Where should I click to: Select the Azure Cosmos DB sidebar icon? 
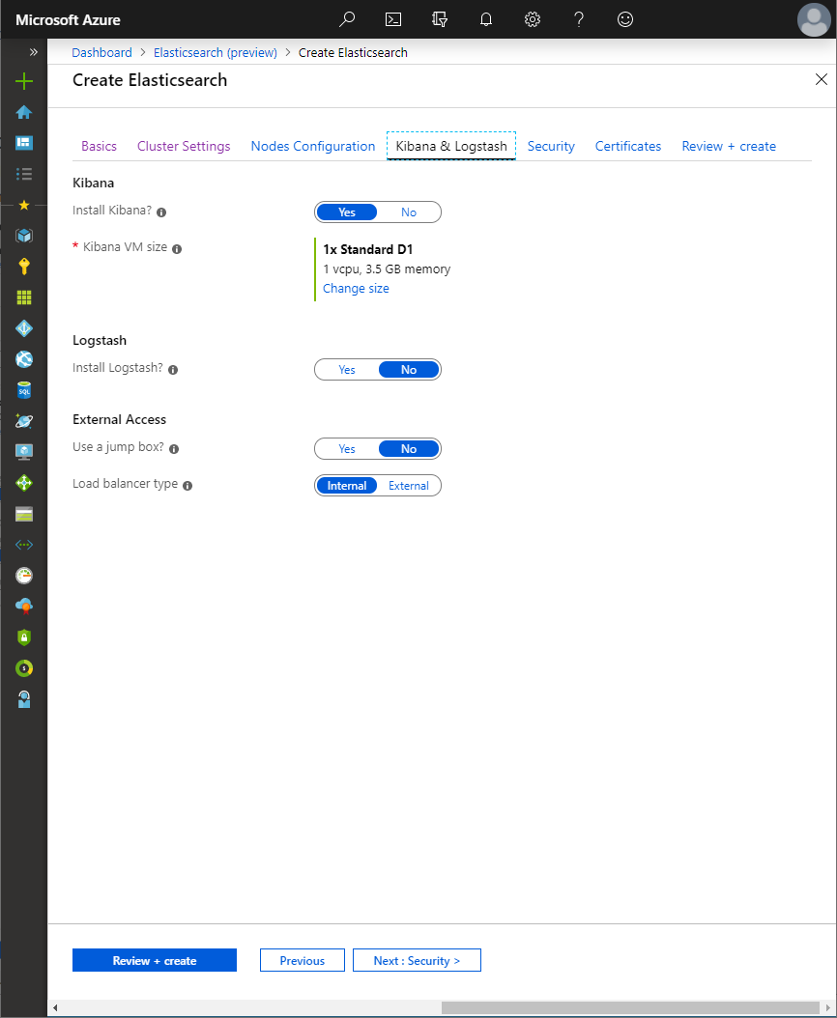tap(23, 420)
